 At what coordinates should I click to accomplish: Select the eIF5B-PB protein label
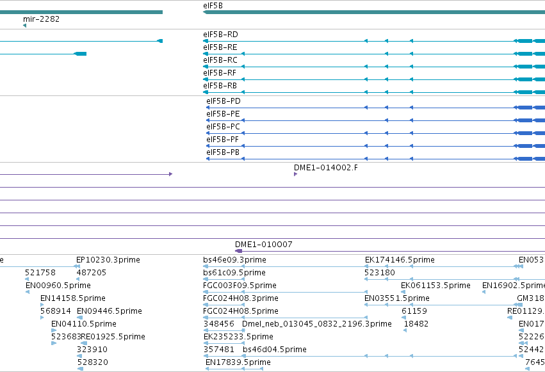(223, 152)
